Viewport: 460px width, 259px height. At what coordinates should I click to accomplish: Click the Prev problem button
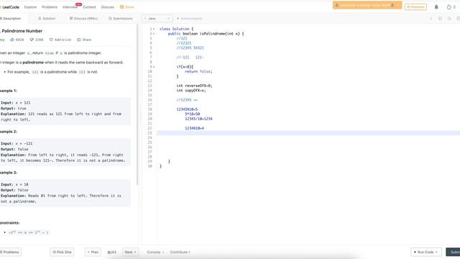coord(93,253)
